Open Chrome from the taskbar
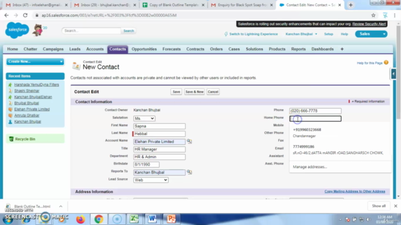 99,219
